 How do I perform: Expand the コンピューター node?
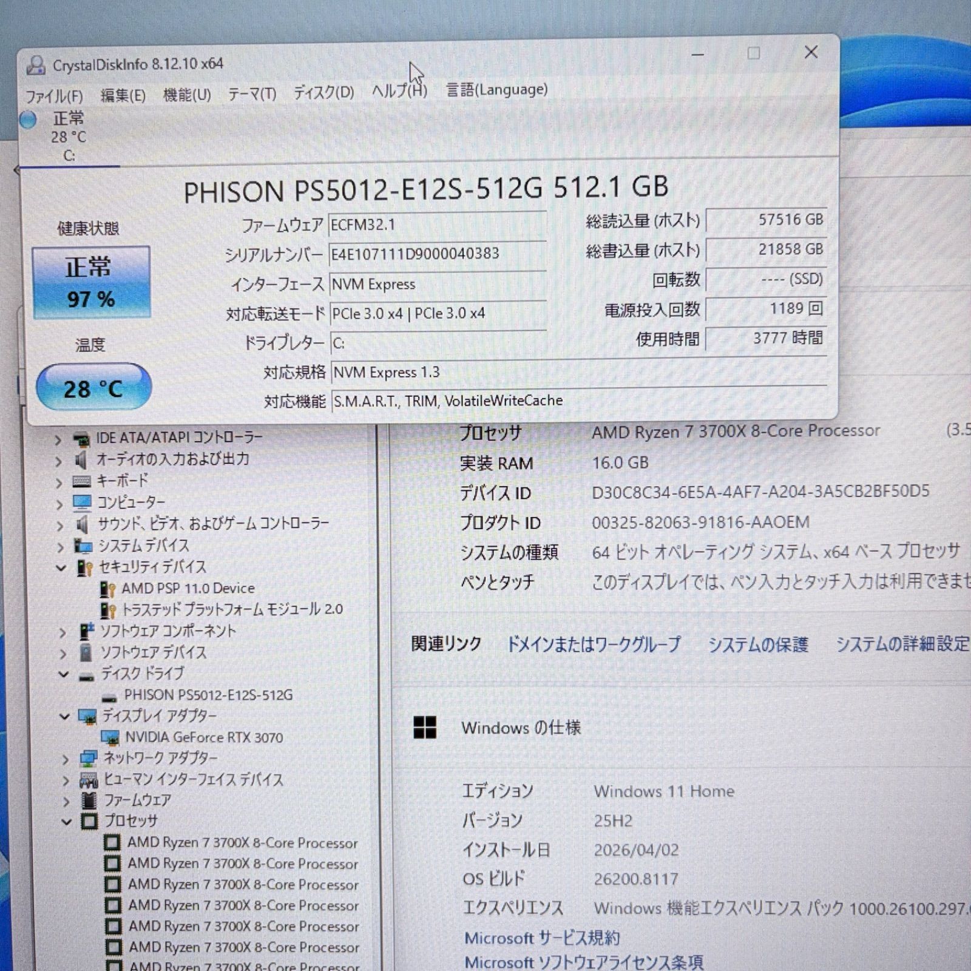click(59, 504)
